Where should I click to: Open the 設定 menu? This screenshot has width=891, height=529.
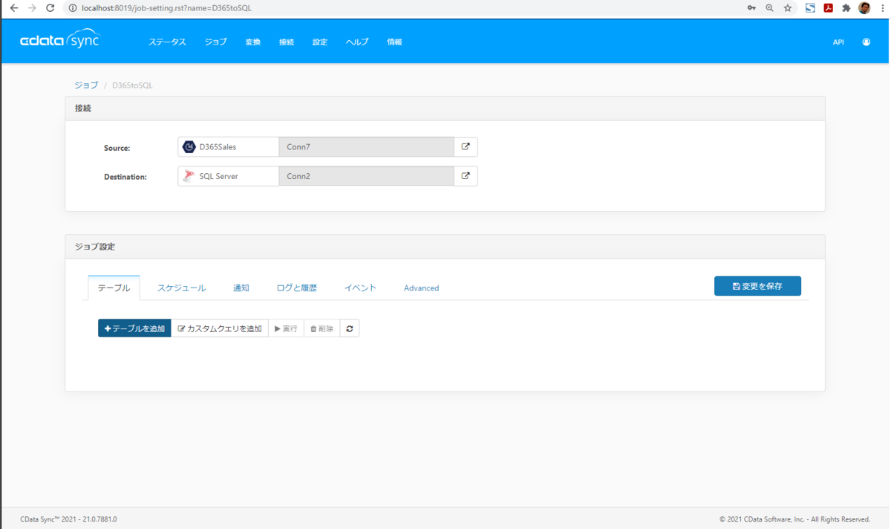[320, 42]
